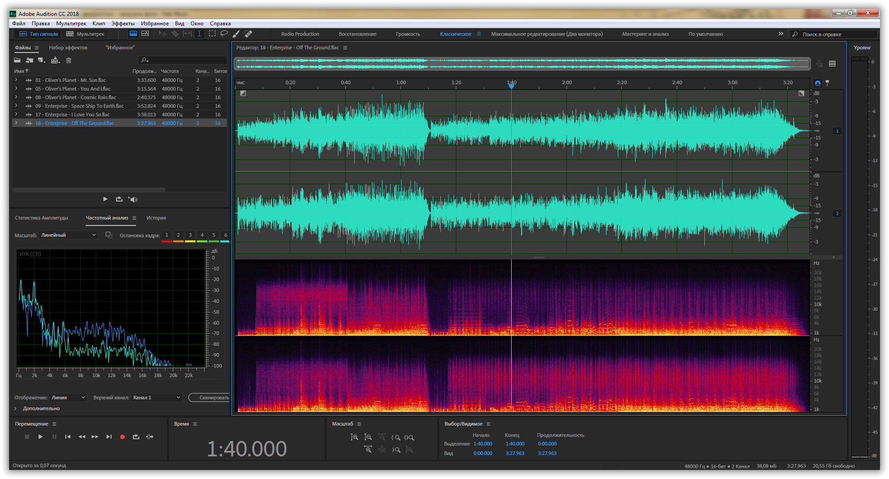Select the Lasso Selection tool

(x=224, y=34)
